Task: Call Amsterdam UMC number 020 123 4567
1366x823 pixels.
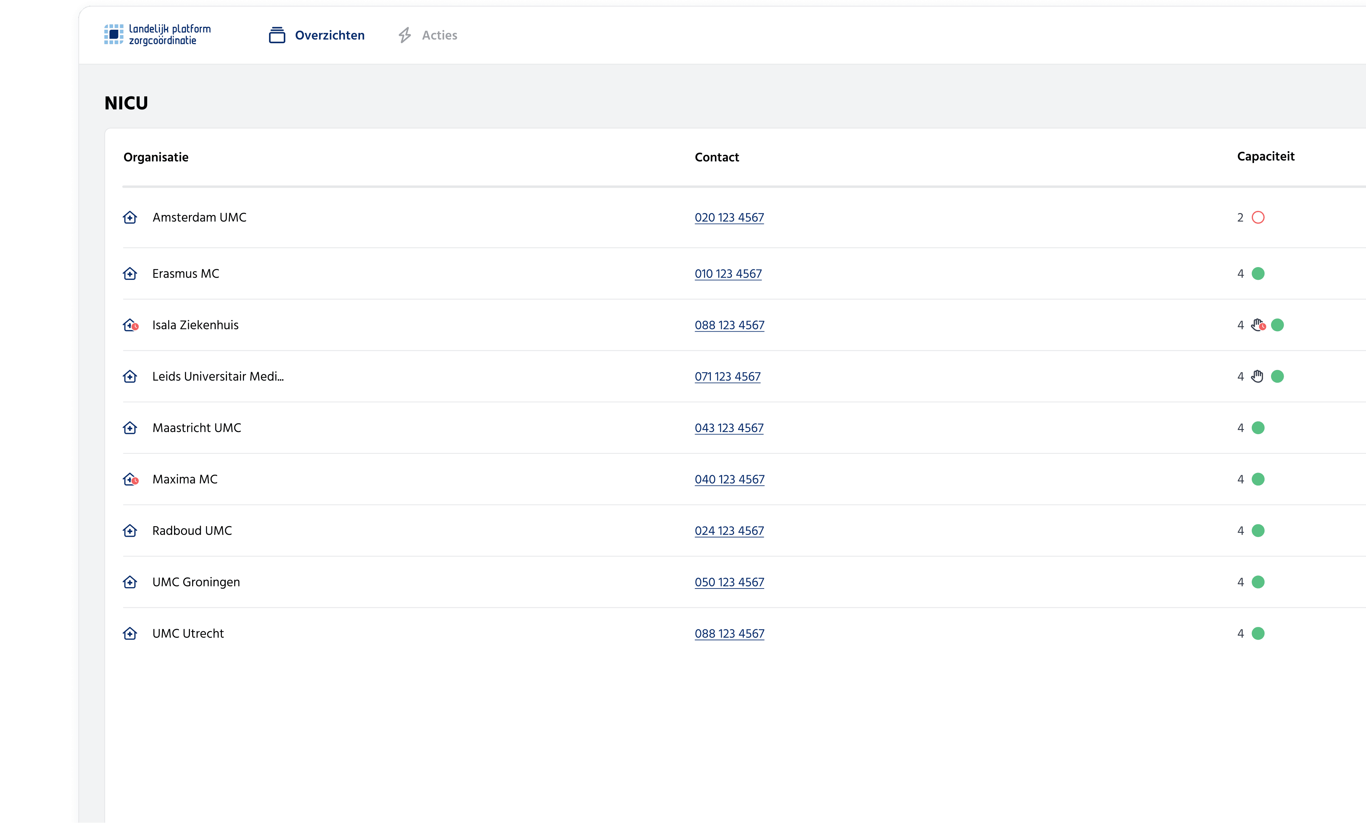Action: coord(729,217)
